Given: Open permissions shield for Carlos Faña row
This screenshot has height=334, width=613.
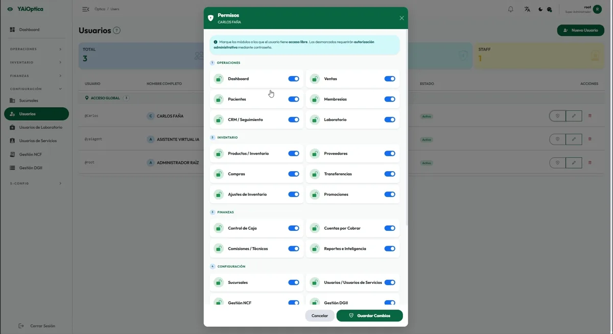Looking at the screenshot, I should tap(558, 116).
